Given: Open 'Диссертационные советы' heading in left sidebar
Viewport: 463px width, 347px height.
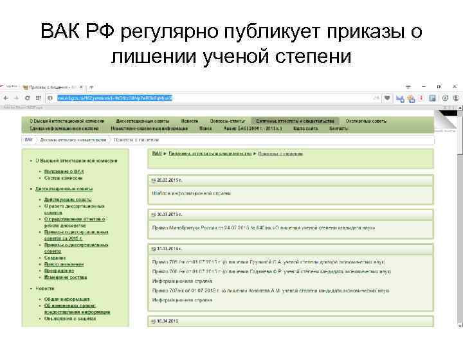Looking at the screenshot, I should 64,189.
